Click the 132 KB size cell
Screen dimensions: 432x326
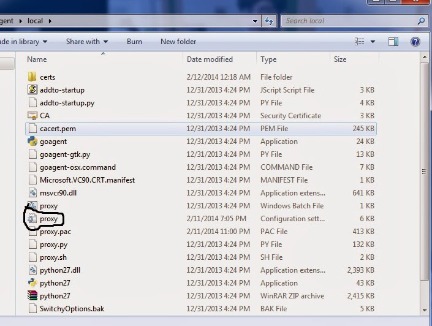pos(363,245)
